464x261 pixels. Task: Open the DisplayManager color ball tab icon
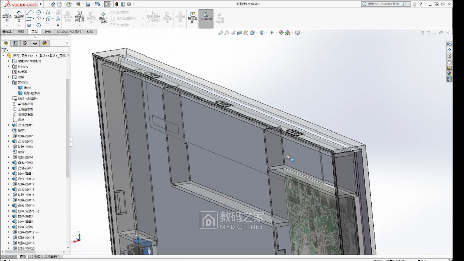click(x=44, y=43)
